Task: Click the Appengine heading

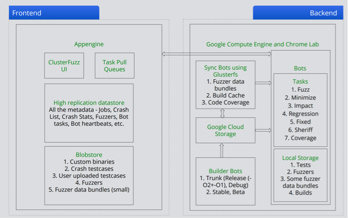Action: pyautogui.click(x=89, y=44)
